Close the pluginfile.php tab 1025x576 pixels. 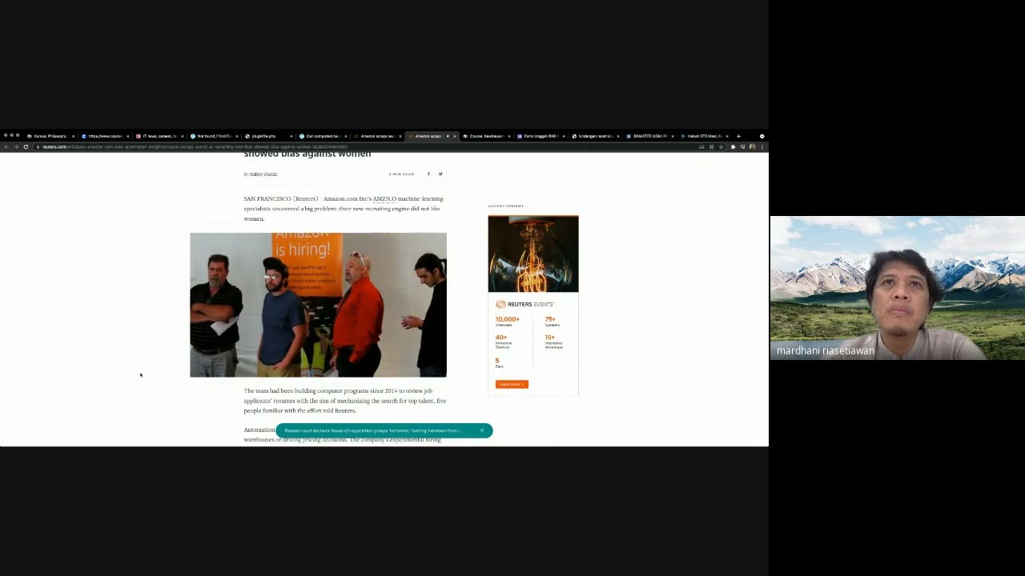click(291, 136)
